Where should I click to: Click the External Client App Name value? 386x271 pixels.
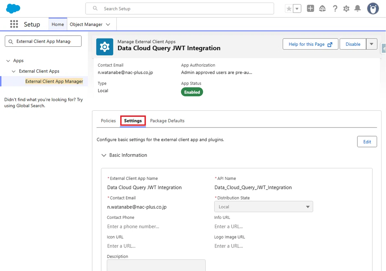coord(144,187)
